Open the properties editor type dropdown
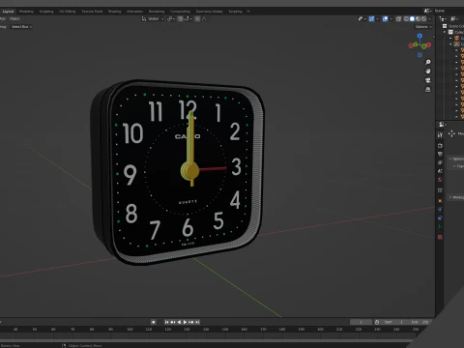This screenshot has width=464, height=348. pos(442,125)
